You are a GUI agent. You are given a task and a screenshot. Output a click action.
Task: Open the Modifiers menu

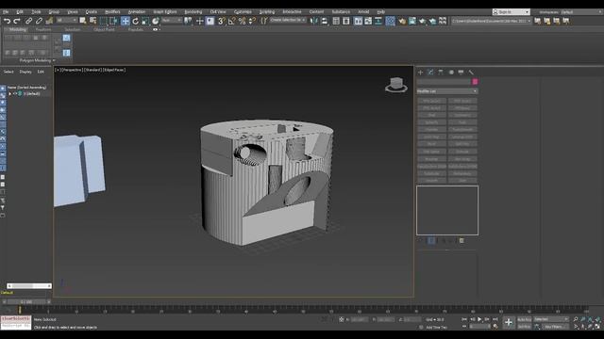pyautogui.click(x=112, y=12)
